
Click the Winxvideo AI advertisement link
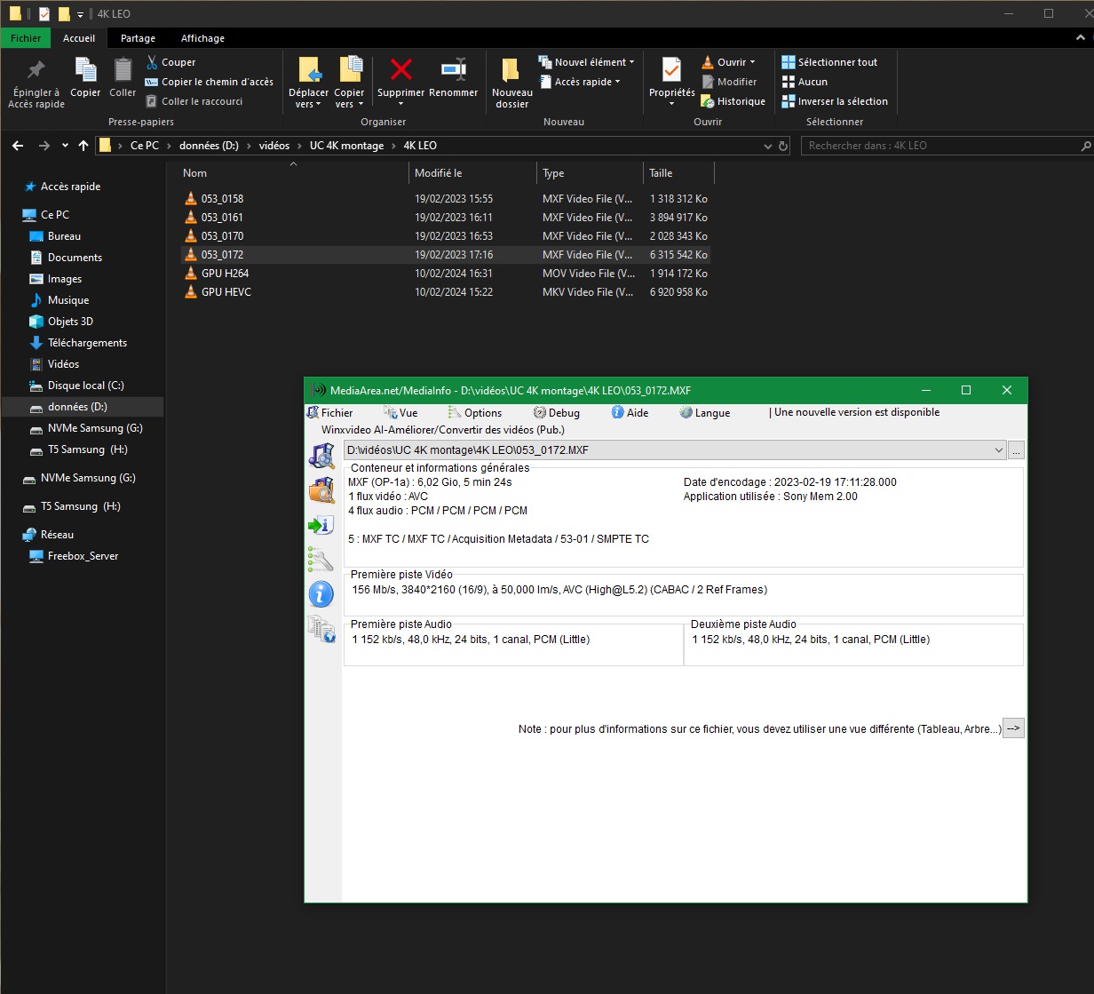coord(443,430)
